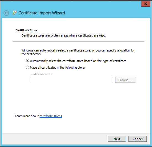The width and height of the screenshot is (152, 147).
Task: Click the Browse... button
Action: pyautogui.click(x=125, y=80)
